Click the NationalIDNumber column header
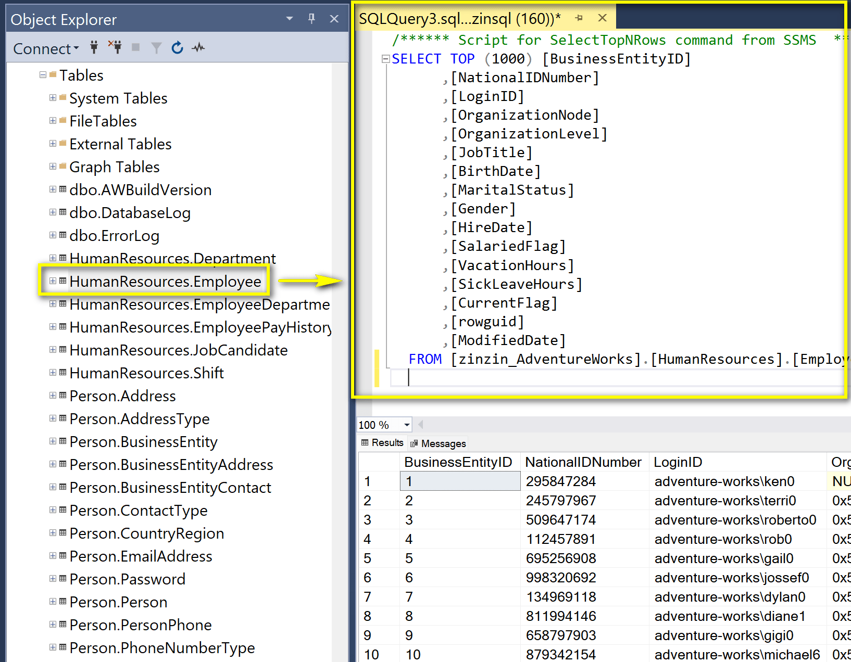 [584, 462]
